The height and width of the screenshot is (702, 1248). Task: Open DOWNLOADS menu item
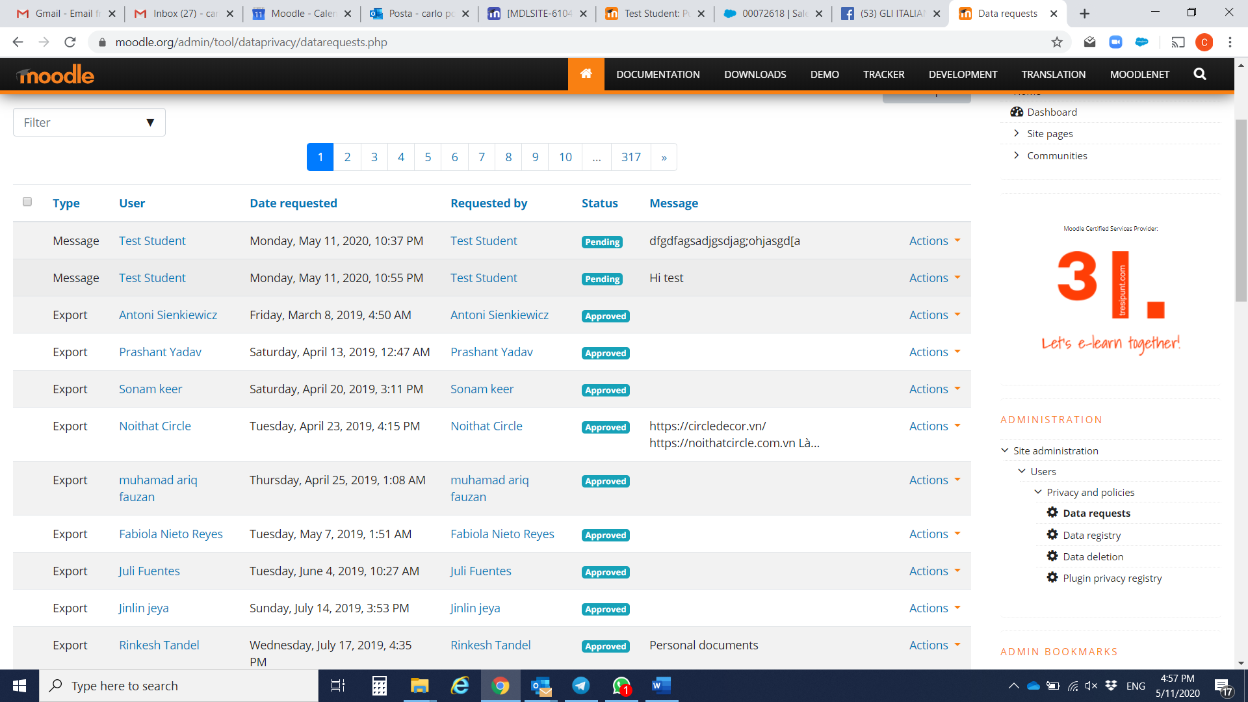pyautogui.click(x=755, y=74)
